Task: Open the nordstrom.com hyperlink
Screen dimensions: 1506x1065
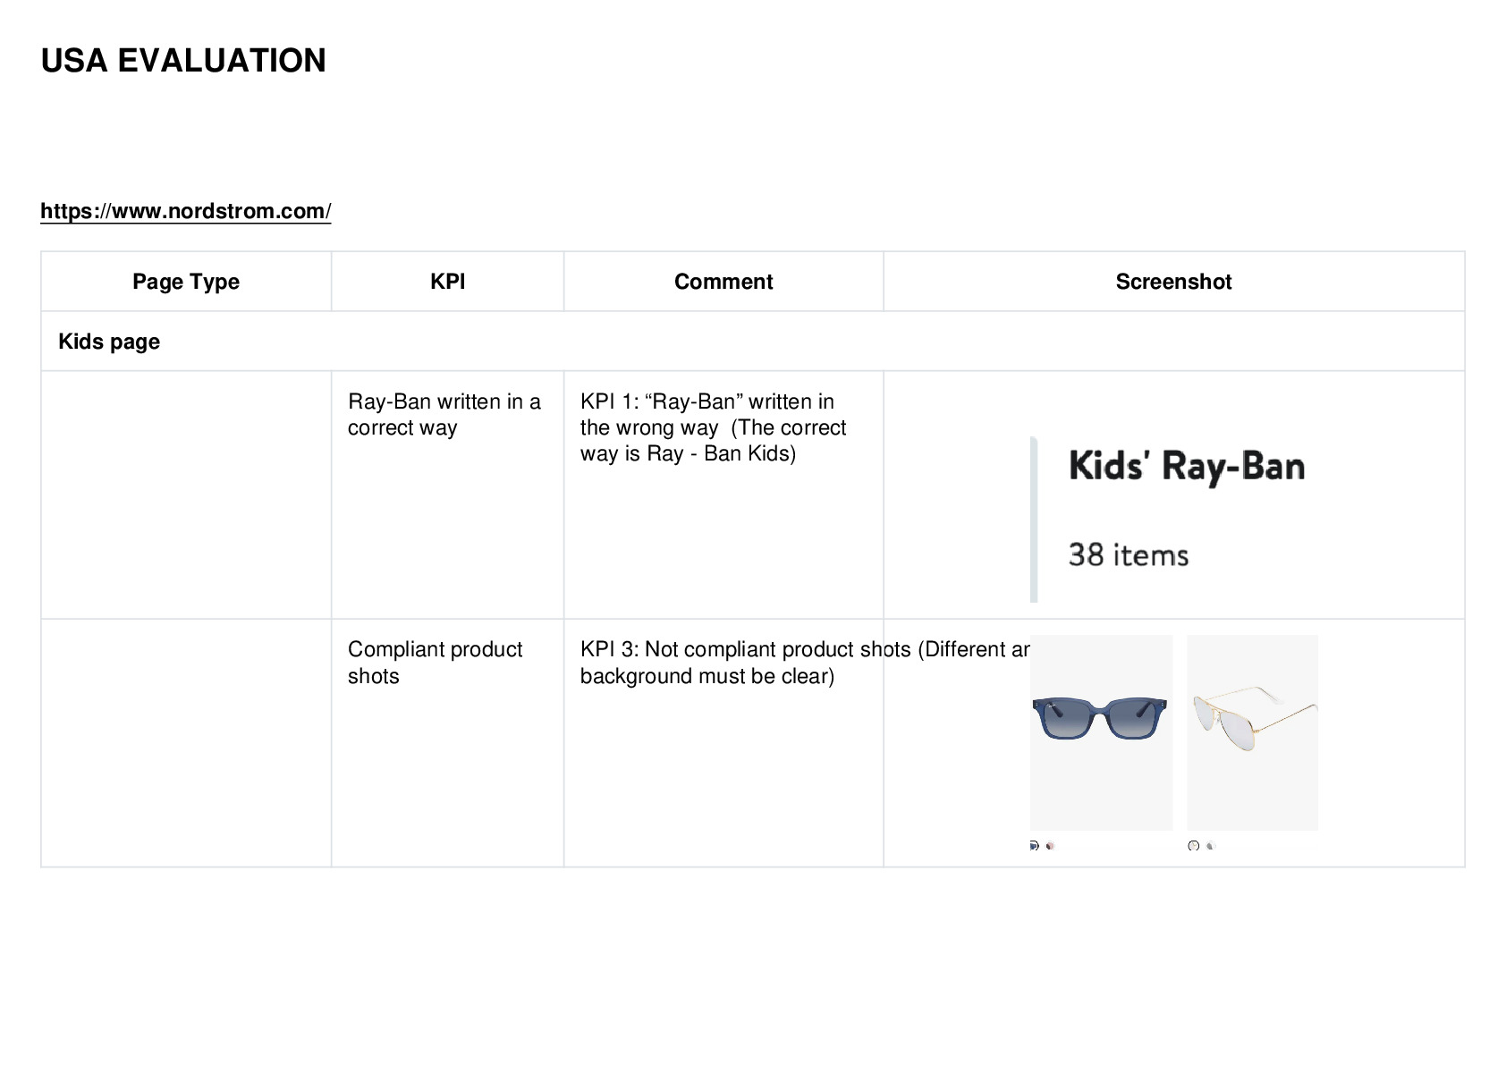Action: pyautogui.click(x=185, y=211)
